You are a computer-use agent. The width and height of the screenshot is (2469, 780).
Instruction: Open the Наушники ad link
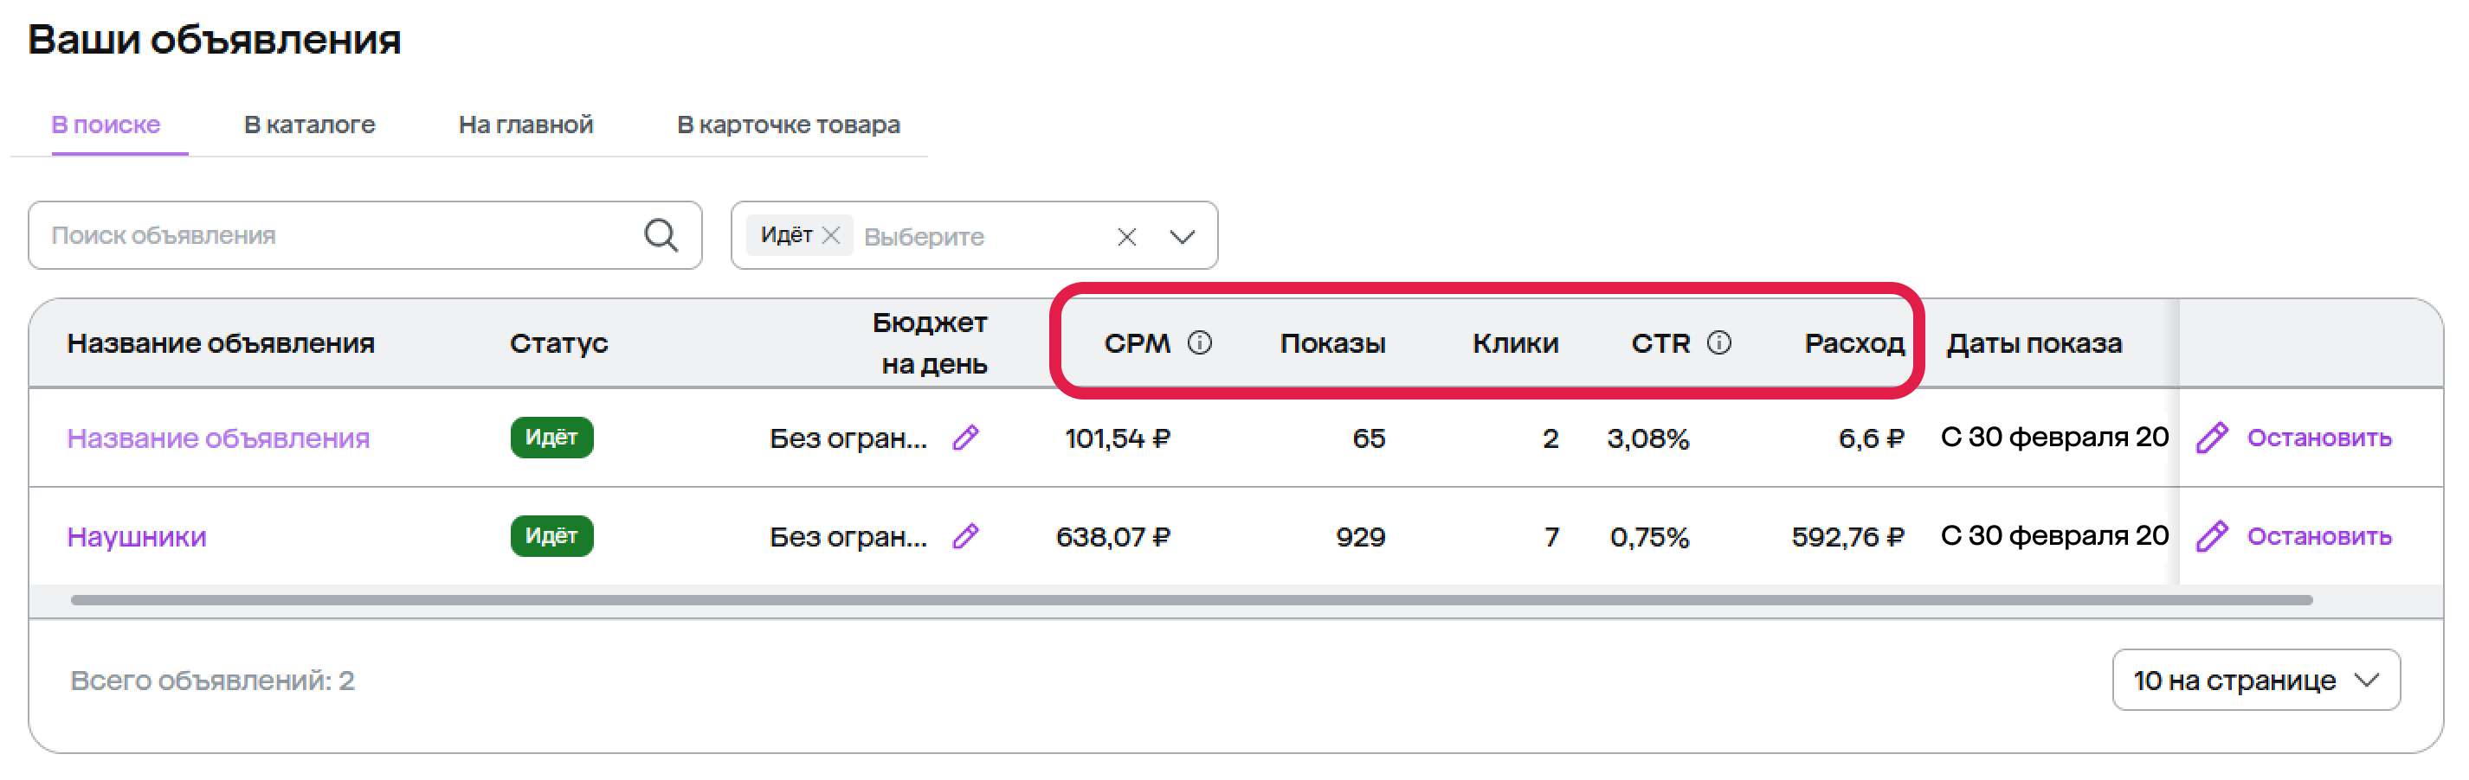[136, 537]
